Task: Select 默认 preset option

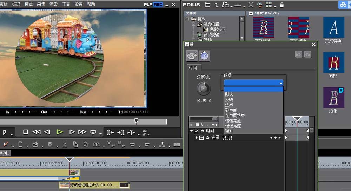Action: pyautogui.click(x=229, y=94)
